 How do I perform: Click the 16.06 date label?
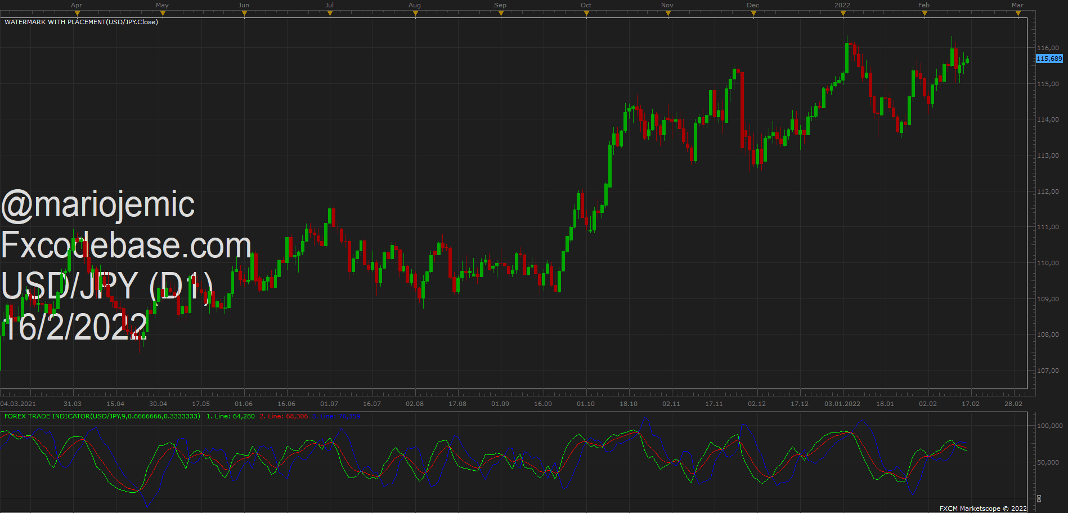click(x=286, y=404)
